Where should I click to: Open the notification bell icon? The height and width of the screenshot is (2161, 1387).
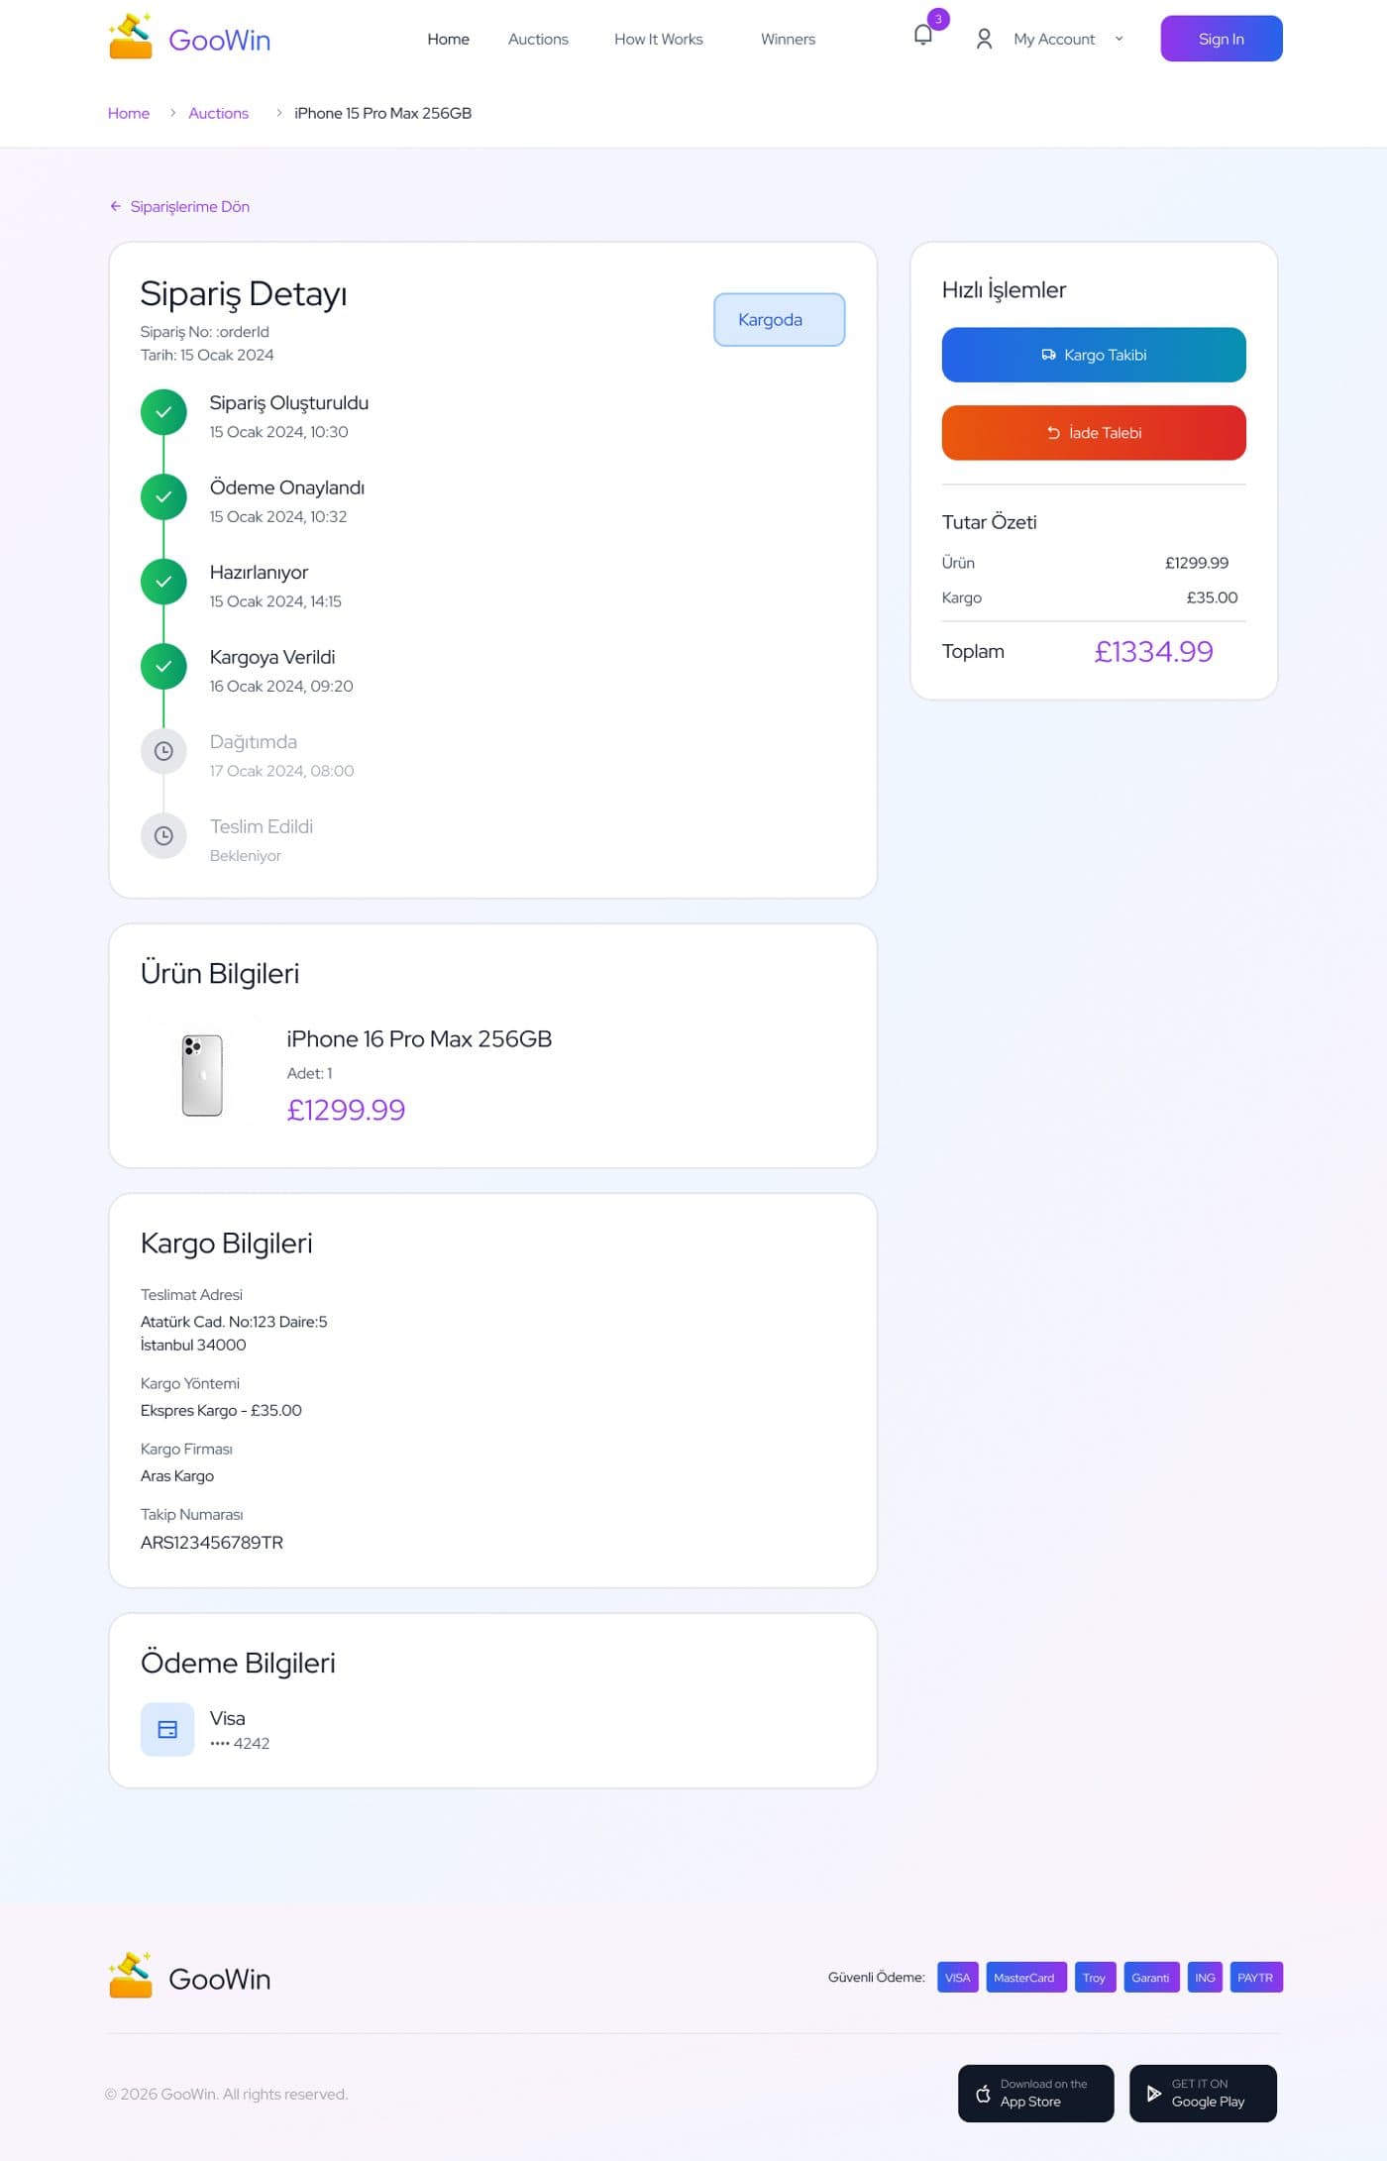click(922, 36)
